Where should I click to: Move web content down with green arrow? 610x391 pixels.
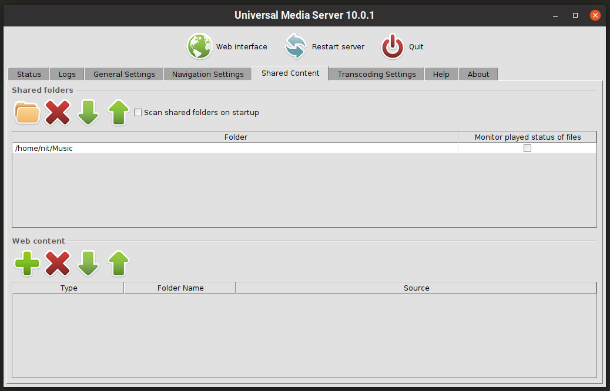pyautogui.click(x=88, y=264)
